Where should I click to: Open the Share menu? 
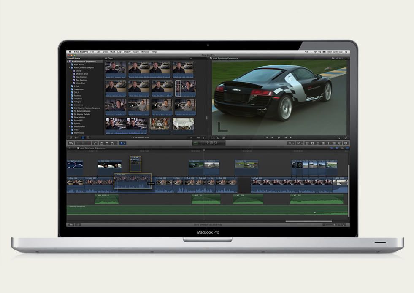click(136, 52)
